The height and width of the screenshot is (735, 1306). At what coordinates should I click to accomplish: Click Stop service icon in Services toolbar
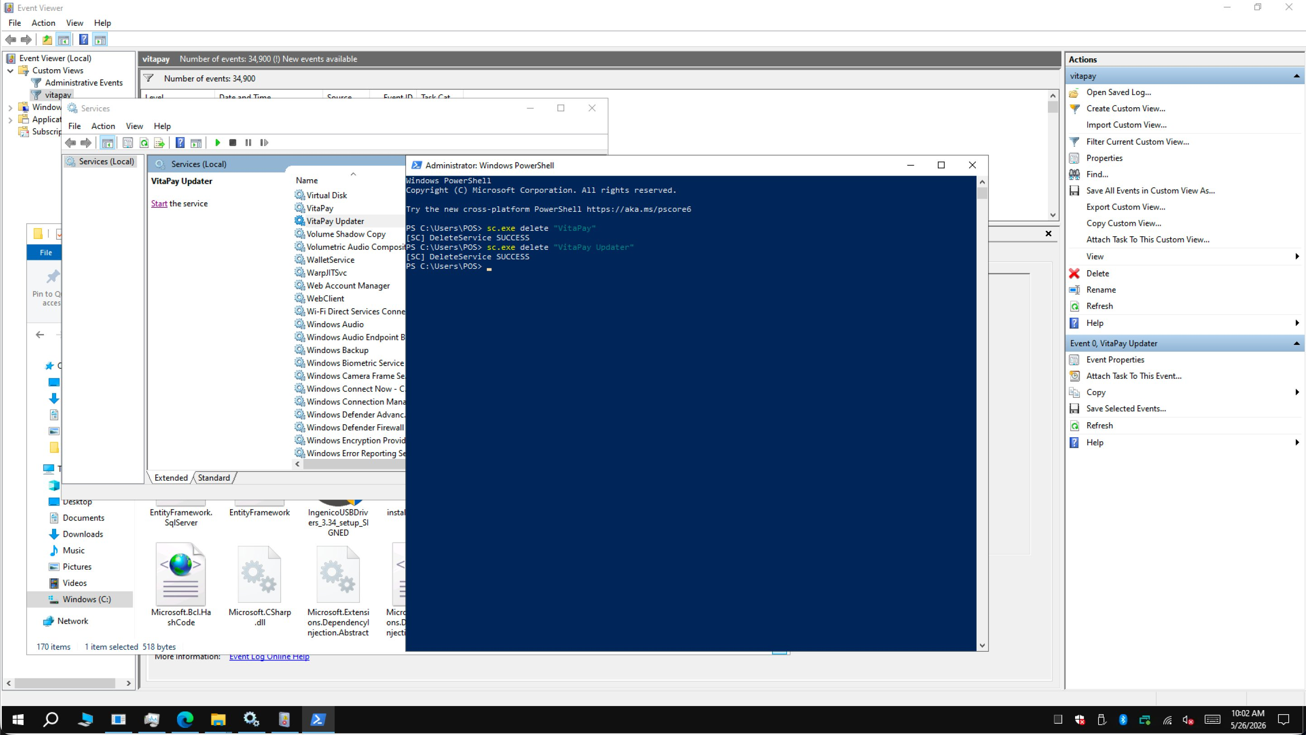233,143
